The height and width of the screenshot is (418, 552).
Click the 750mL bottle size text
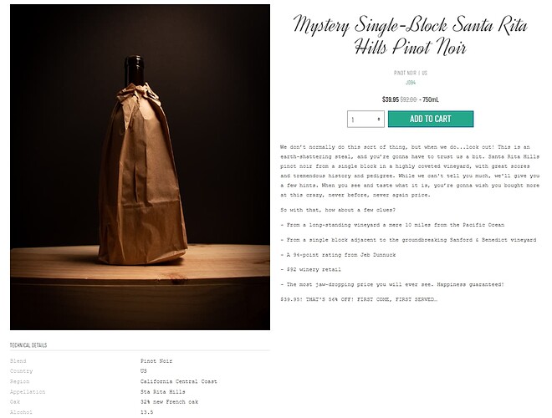431,99
